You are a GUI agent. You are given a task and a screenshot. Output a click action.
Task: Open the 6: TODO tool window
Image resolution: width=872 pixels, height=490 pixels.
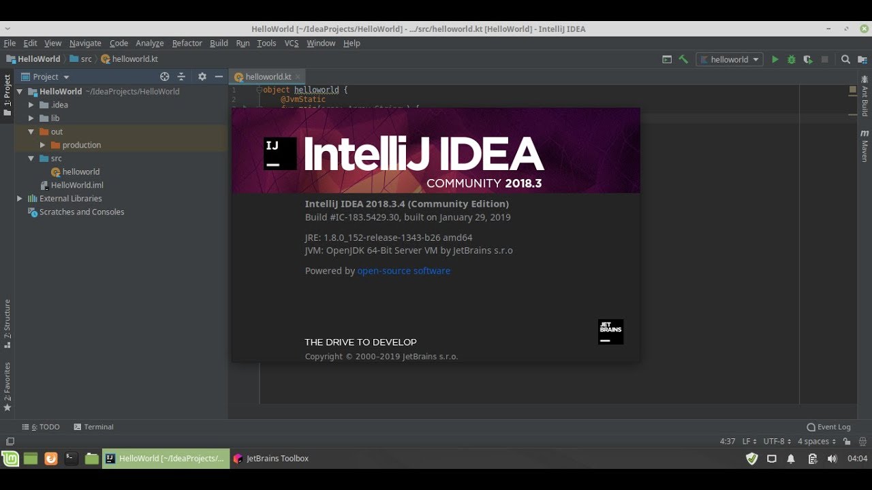tap(41, 427)
